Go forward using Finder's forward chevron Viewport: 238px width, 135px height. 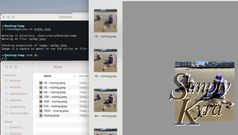click(48, 67)
